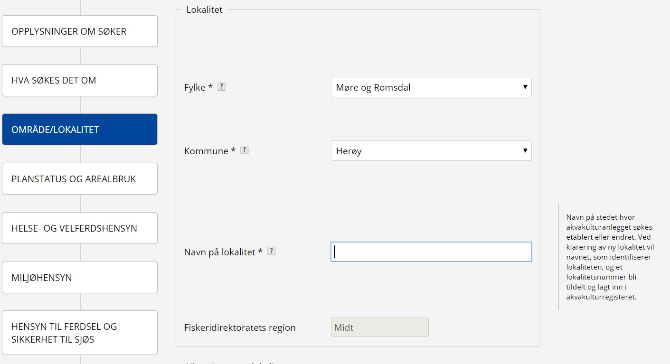Focus the Navn på lokalitet text field

pyautogui.click(x=431, y=252)
